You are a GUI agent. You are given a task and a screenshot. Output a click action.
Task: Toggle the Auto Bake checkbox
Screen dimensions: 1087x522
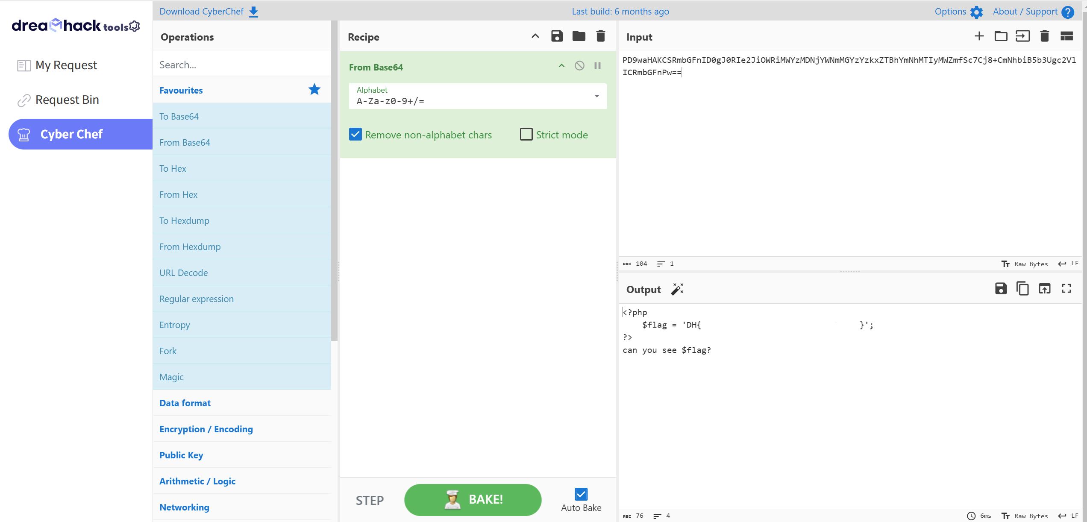coord(581,494)
